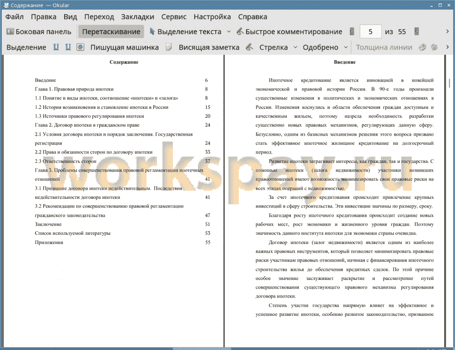
Task: Click contents entry '2.2 Права и обязанности сторон'
Action: coord(94,152)
